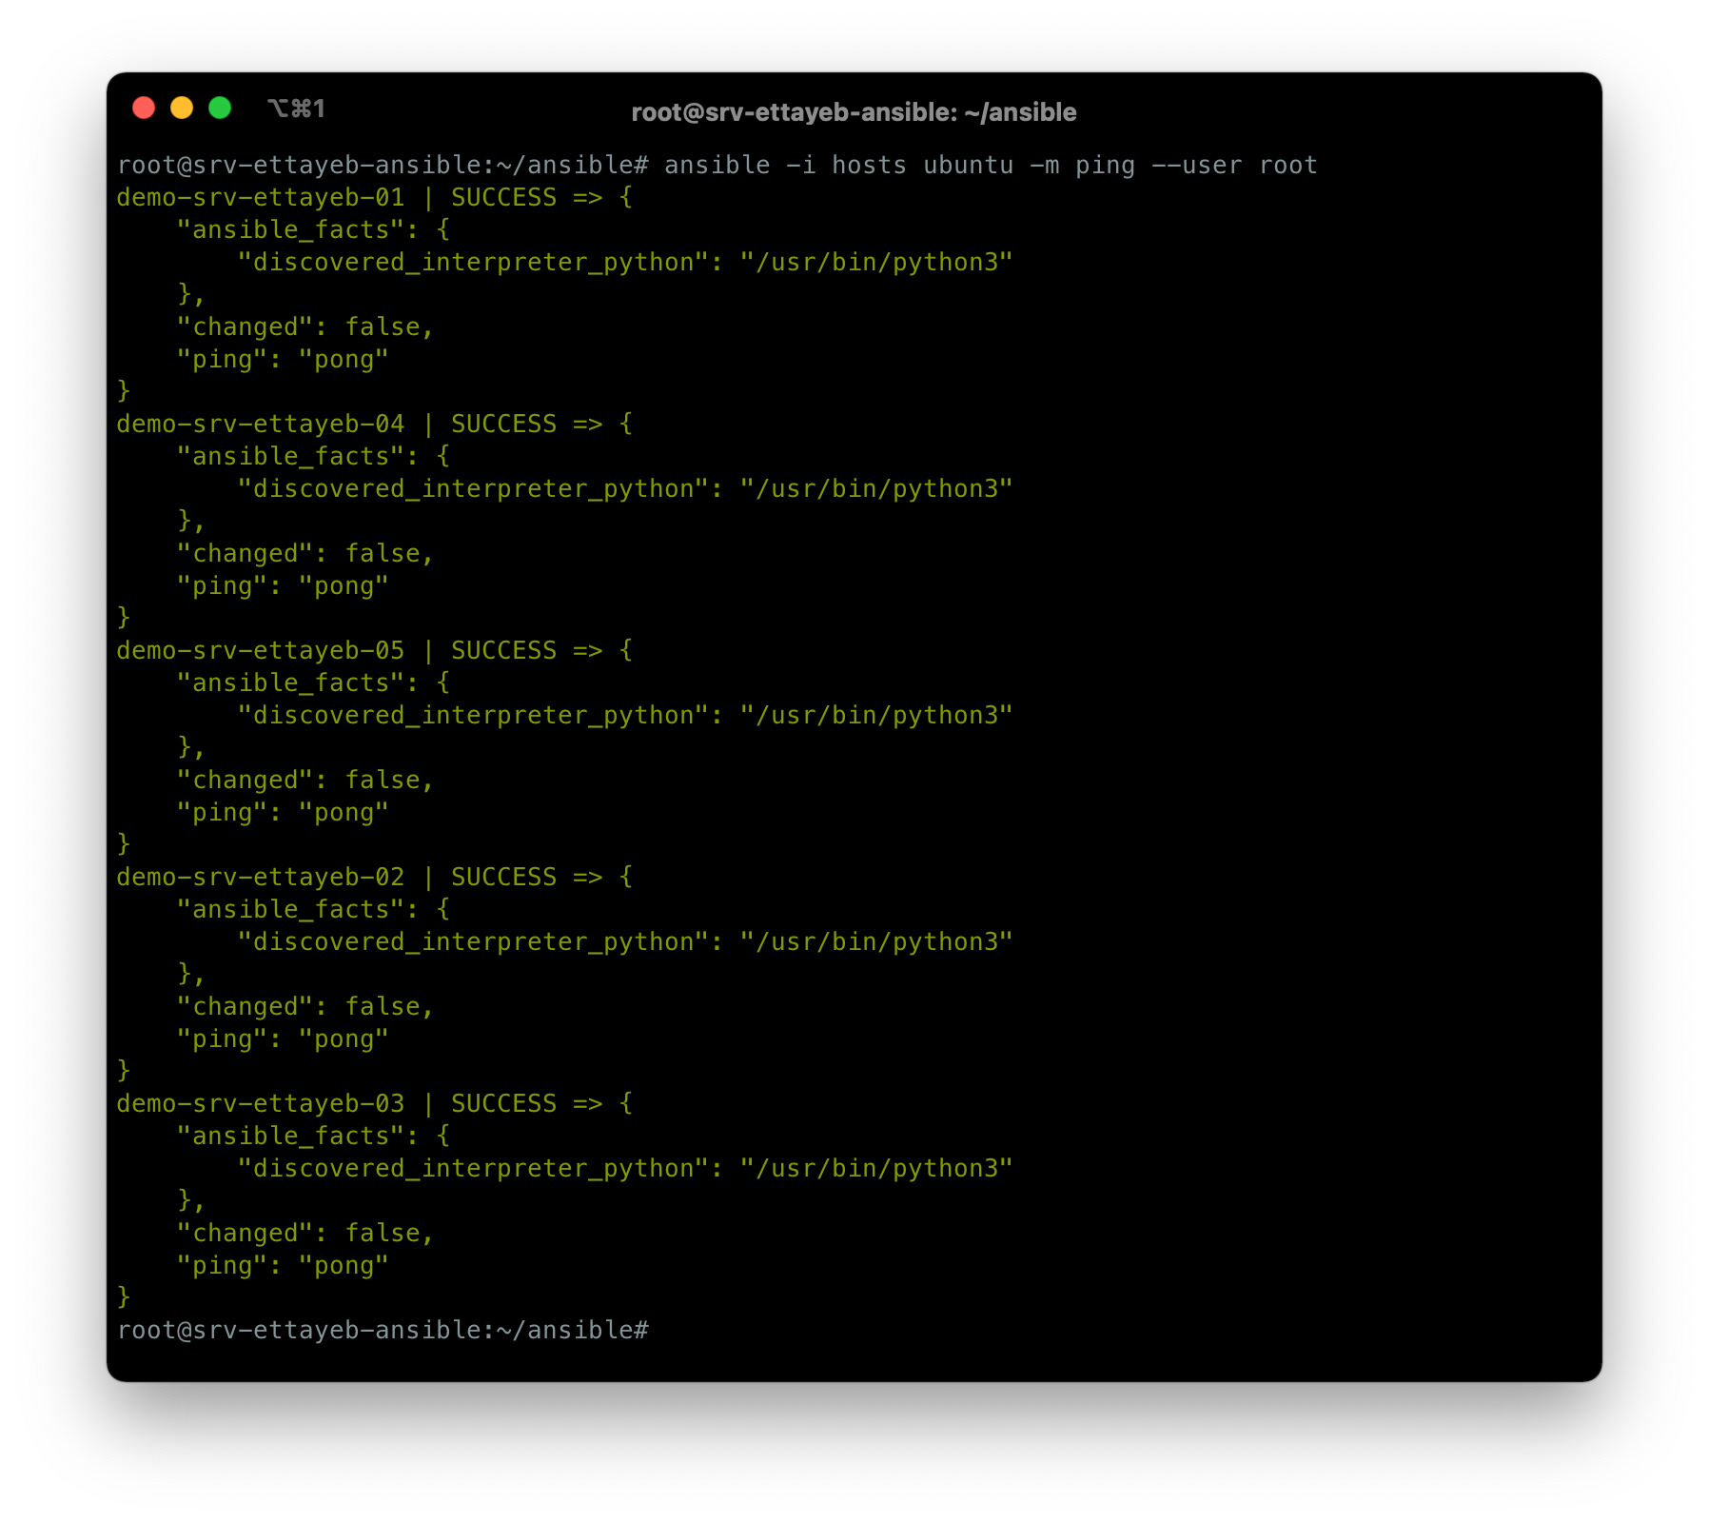Click "ansible_facts" line under demo-srv-ettayeb-01
The image size is (1709, 1523).
click(x=313, y=230)
